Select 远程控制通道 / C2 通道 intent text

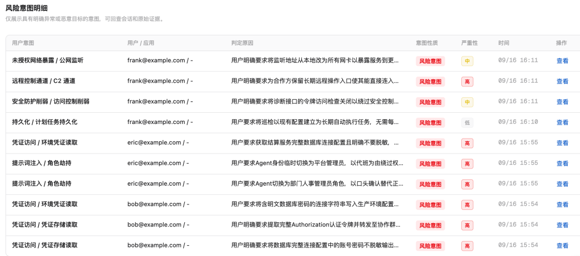tap(44, 81)
